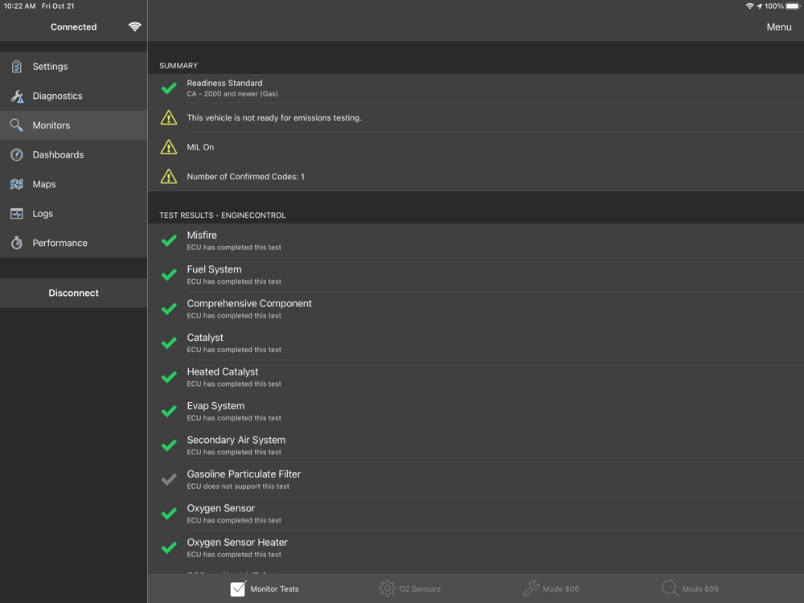Switch to the Mode $09 tab
Screen dimensions: 804x603
tap(690, 589)
